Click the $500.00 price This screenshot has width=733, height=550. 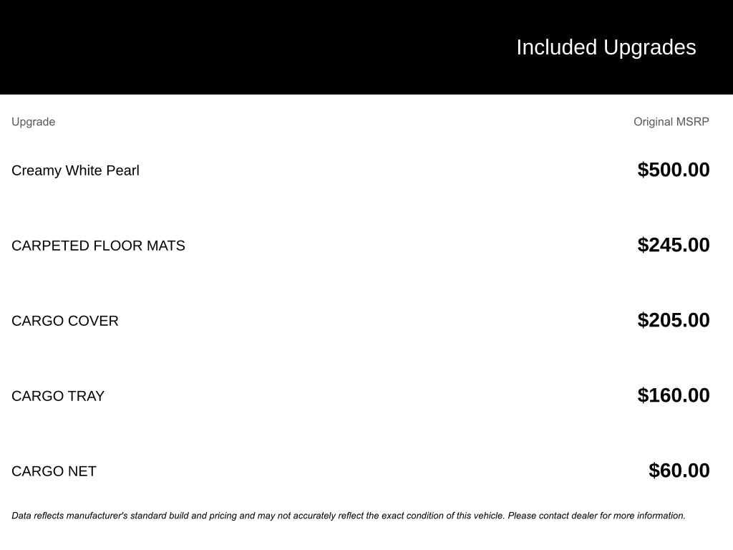pos(673,170)
